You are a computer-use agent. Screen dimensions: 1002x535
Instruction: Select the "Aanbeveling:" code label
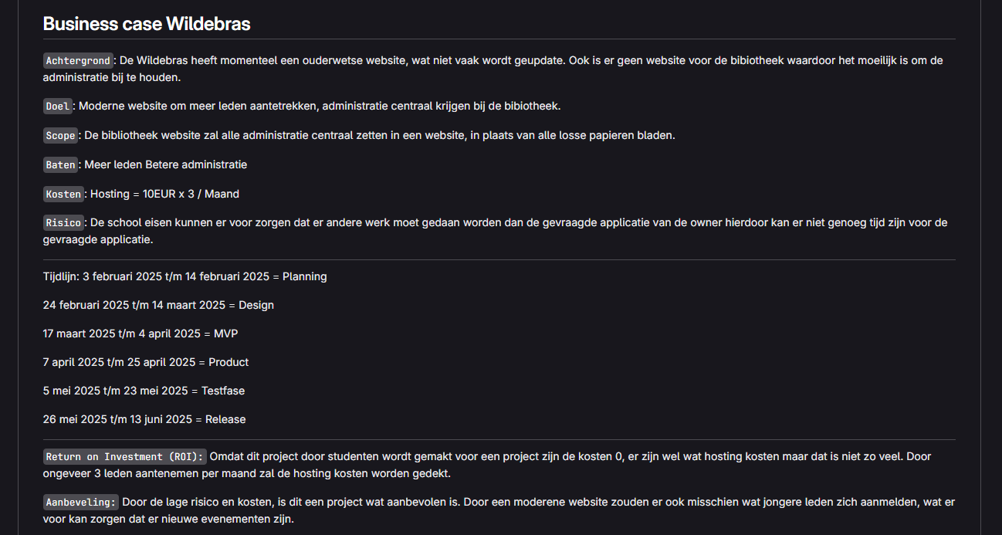tap(81, 503)
